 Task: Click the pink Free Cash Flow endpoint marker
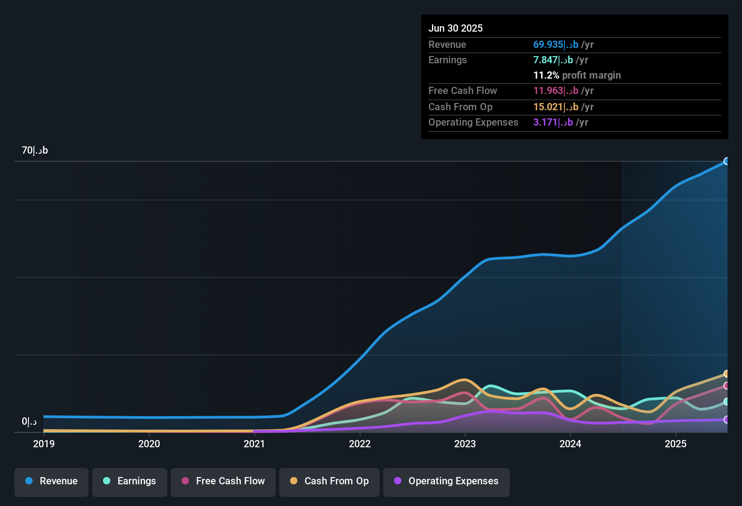(727, 385)
